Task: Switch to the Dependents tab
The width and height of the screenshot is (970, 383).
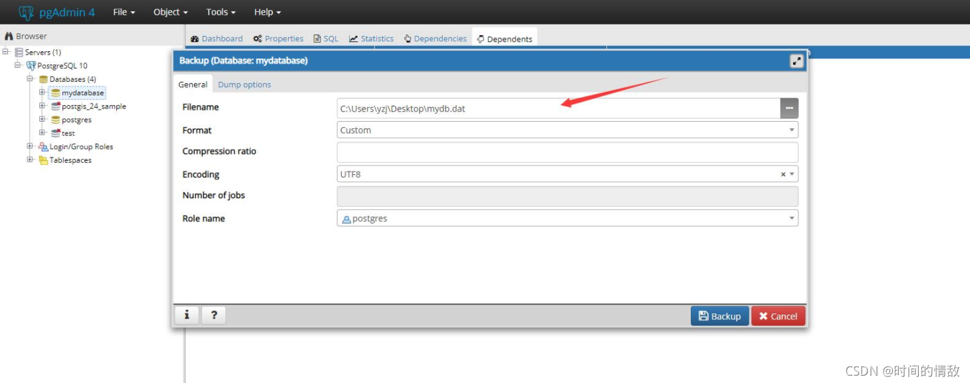Action: click(x=505, y=39)
